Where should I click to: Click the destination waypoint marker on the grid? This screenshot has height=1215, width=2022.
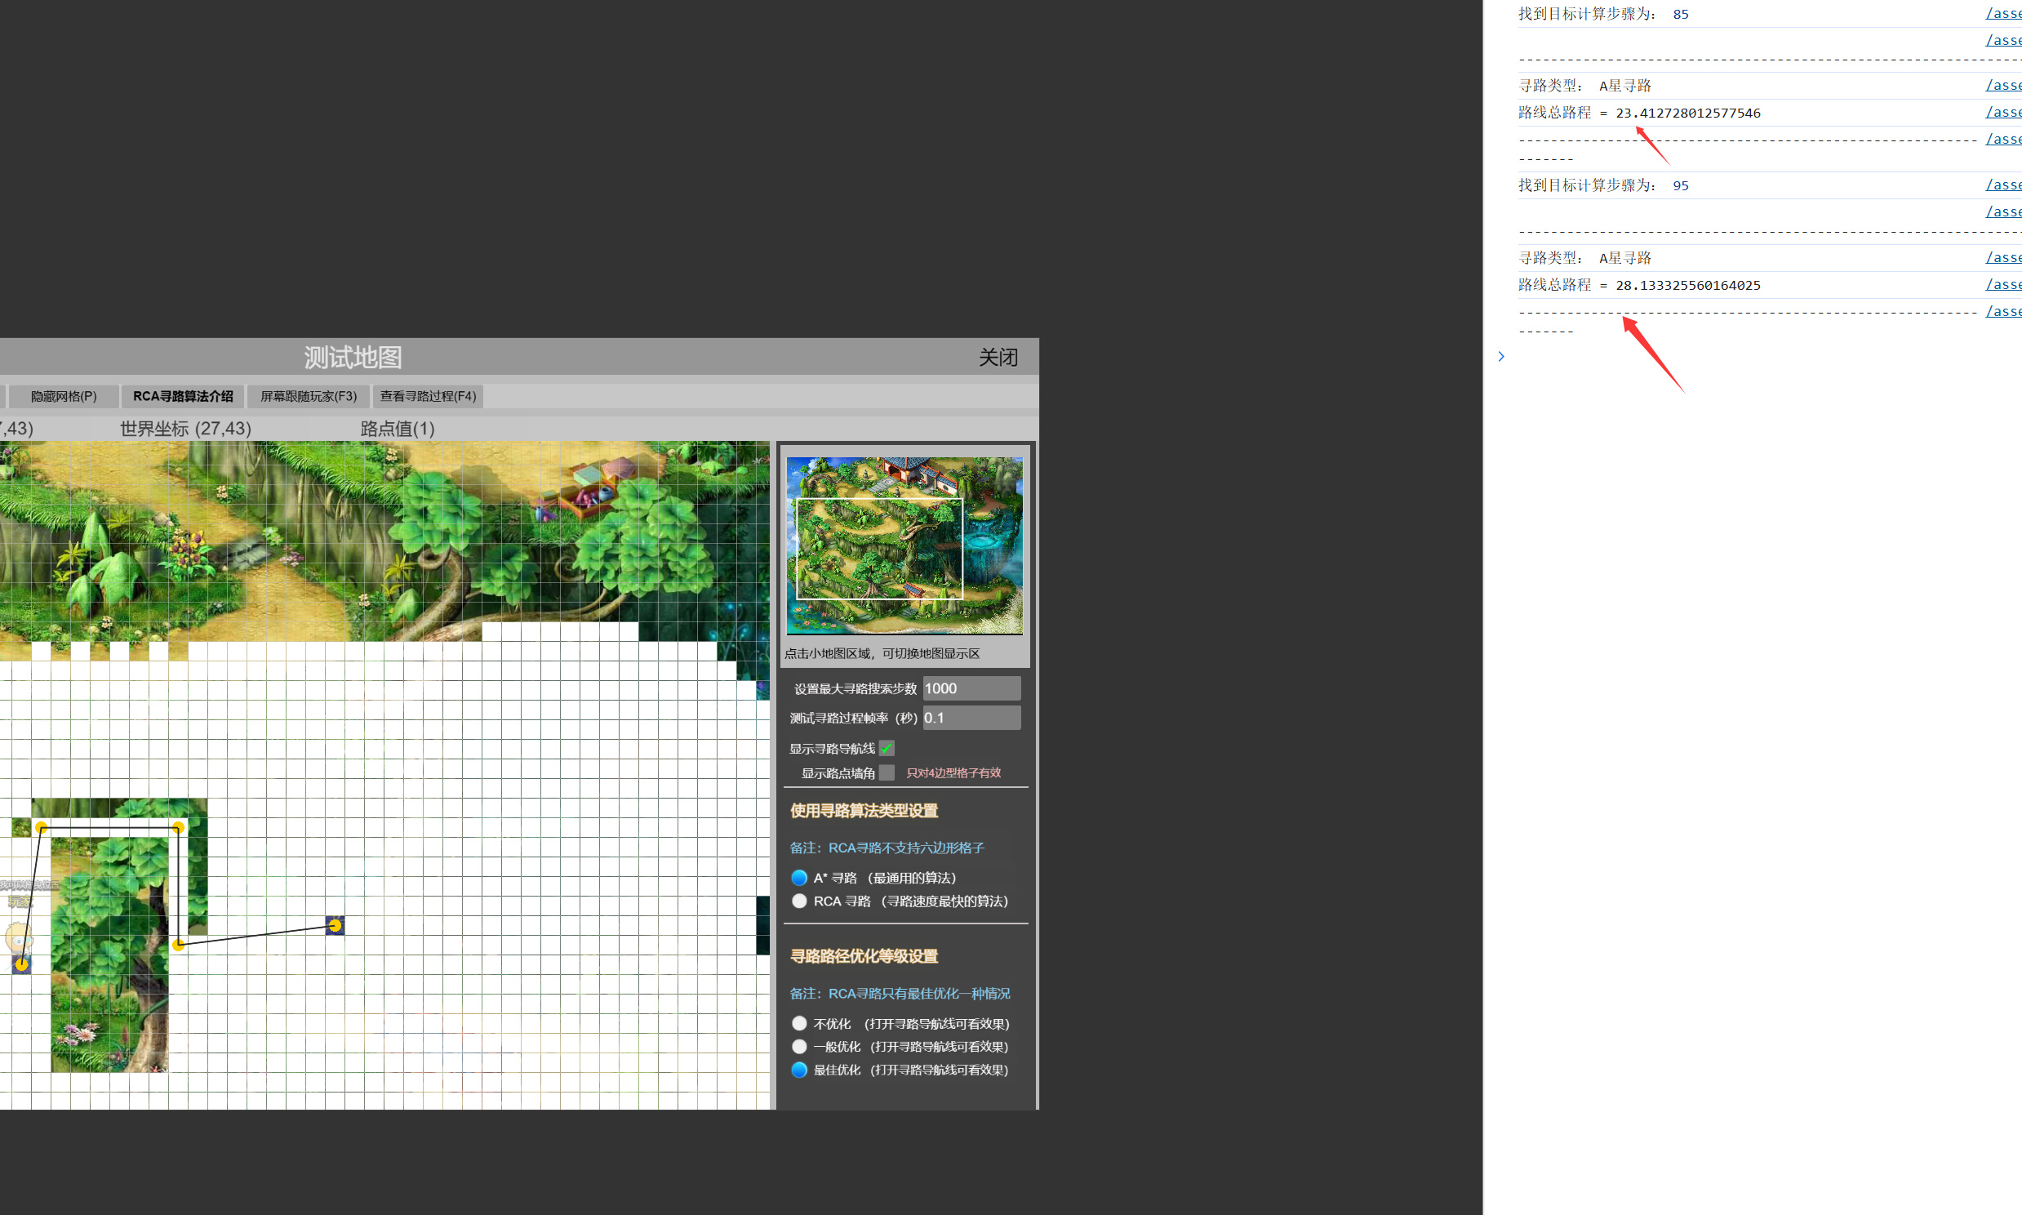[335, 925]
